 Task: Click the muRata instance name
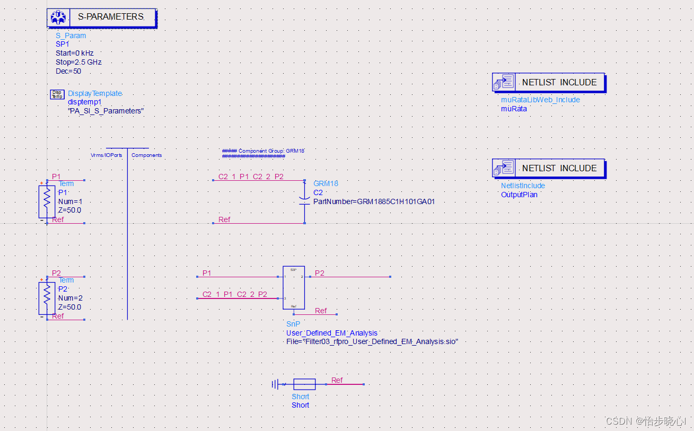click(x=514, y=109)
